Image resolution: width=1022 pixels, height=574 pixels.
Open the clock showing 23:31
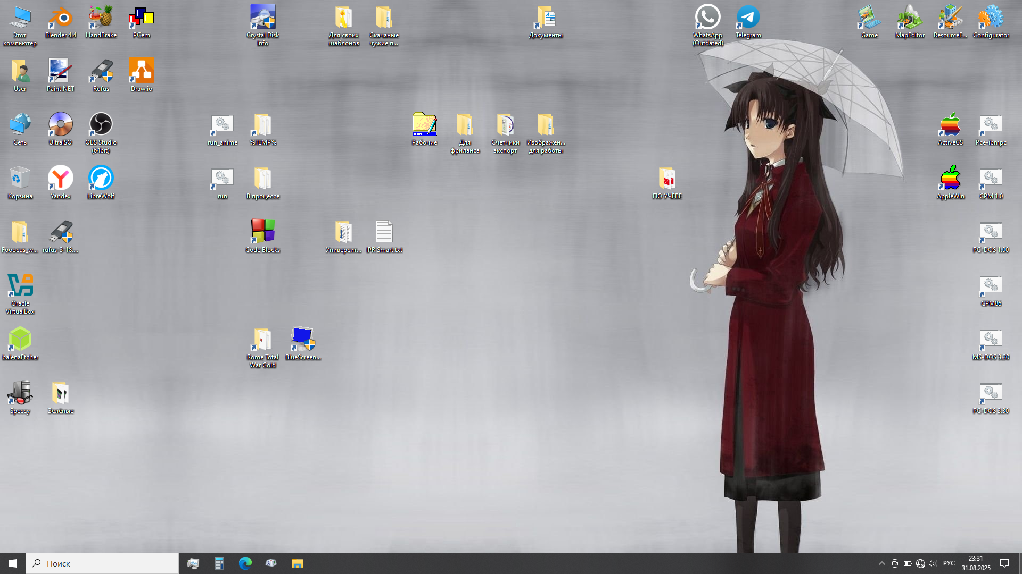point(976,563)
